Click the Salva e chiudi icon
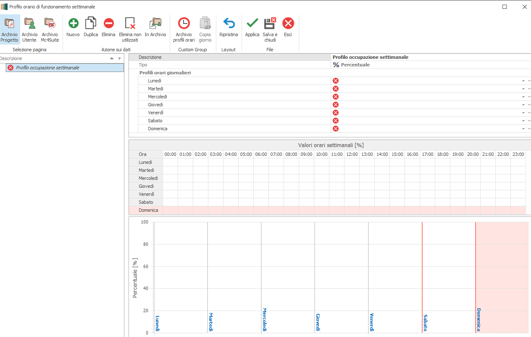 270,24
